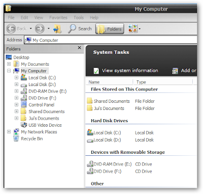Open the Back history dropdown arrow
The width and height of the screenshot is (203, 194).
[x=31, y=29]
